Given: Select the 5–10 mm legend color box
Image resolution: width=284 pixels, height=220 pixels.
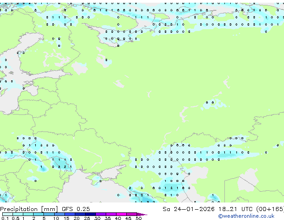Looking at the screenshot, I should coord(49,214).
